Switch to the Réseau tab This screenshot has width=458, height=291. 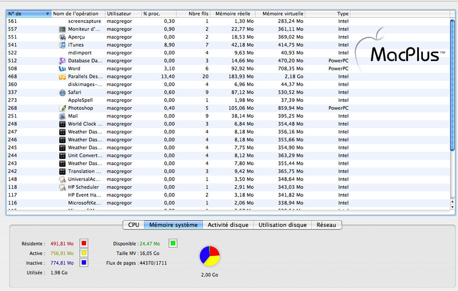(326, 225)
